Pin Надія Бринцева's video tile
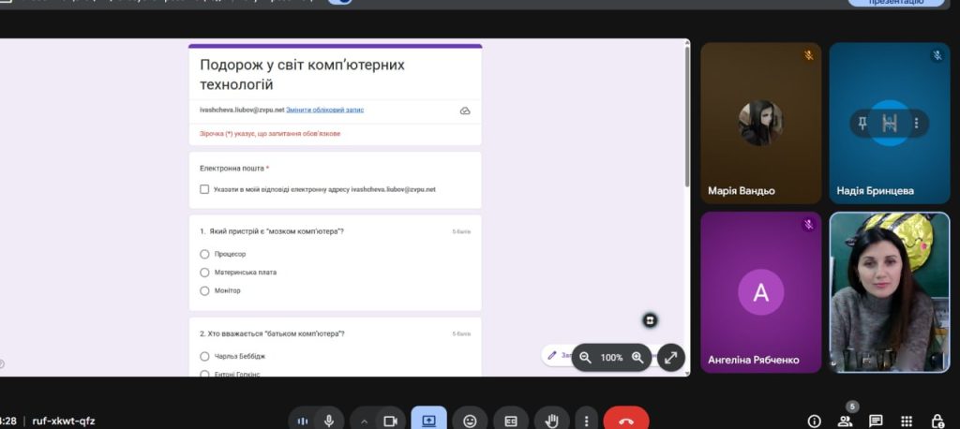The width and height of the screenshot is (960, 429). pos(862,123)
